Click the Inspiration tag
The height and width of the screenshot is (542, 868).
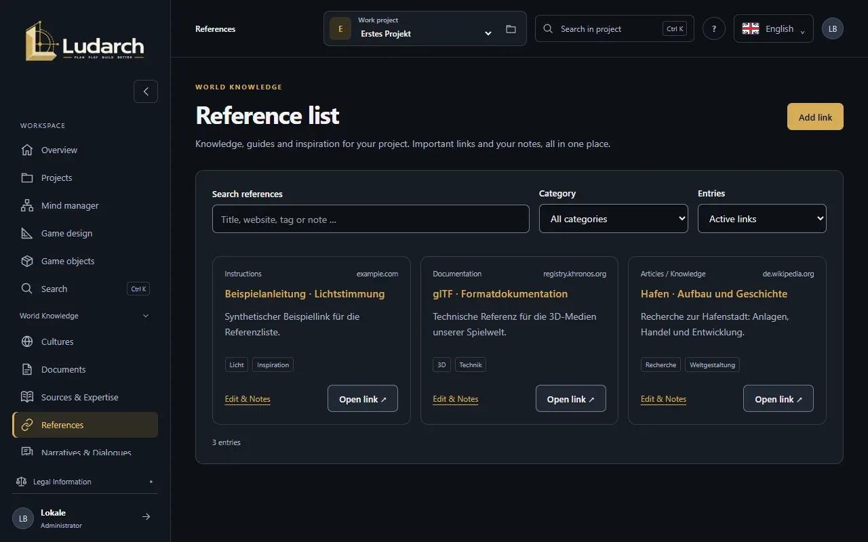pyautogui.click(x=273, y=364)
